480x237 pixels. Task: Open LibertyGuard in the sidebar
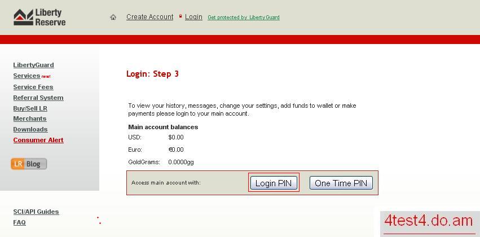pos(33,65)
